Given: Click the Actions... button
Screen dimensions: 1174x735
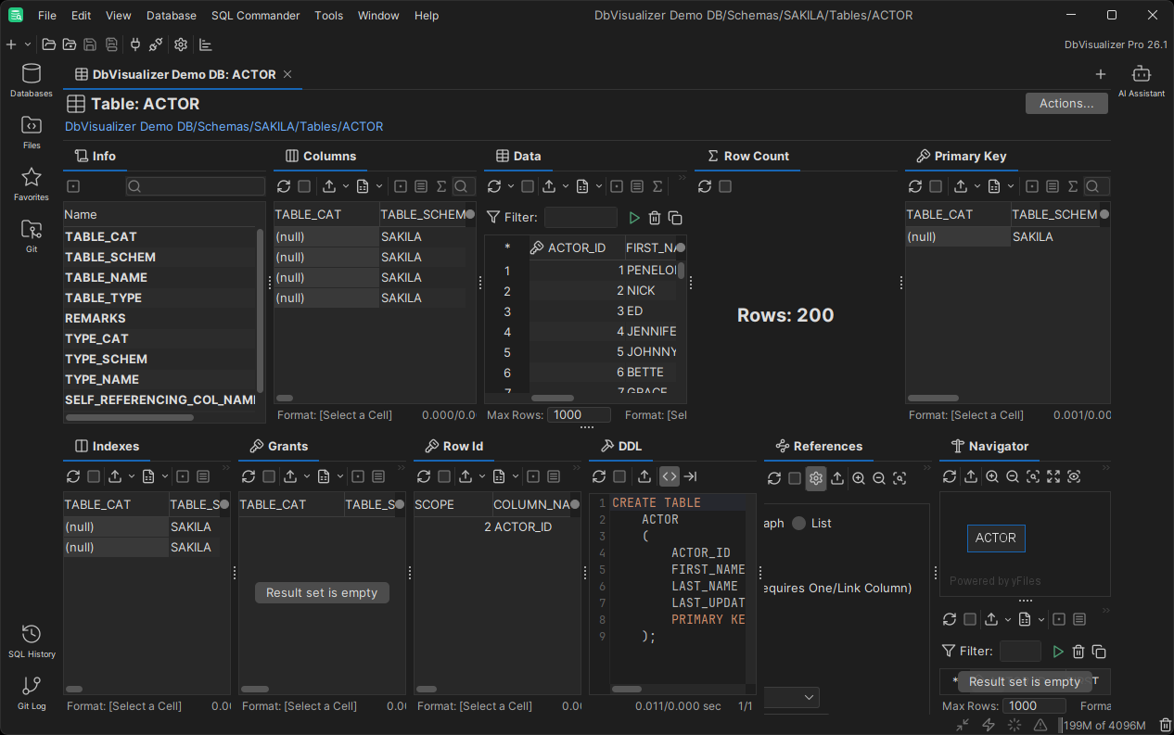Looking at the screenshot, I should point(1066,103).
